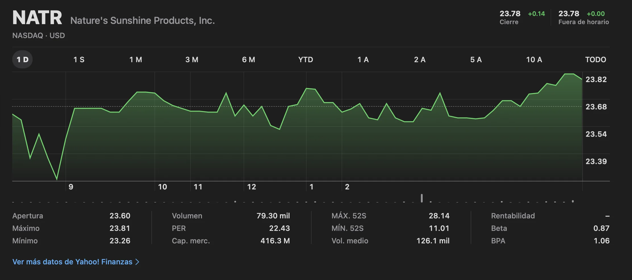The image size is (632, 280).
Task: Show the TODO full history chart
Action: tap(596, 60)
